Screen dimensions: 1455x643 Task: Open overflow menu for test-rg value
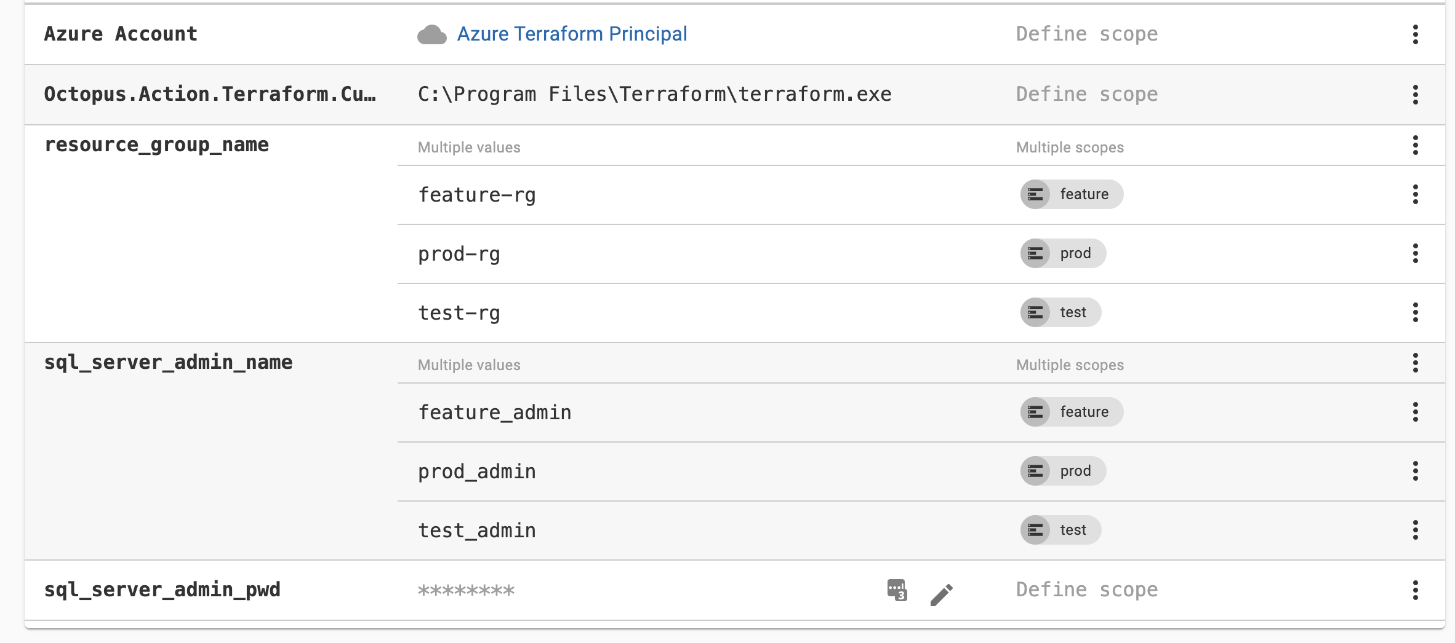click(1415, 312)
